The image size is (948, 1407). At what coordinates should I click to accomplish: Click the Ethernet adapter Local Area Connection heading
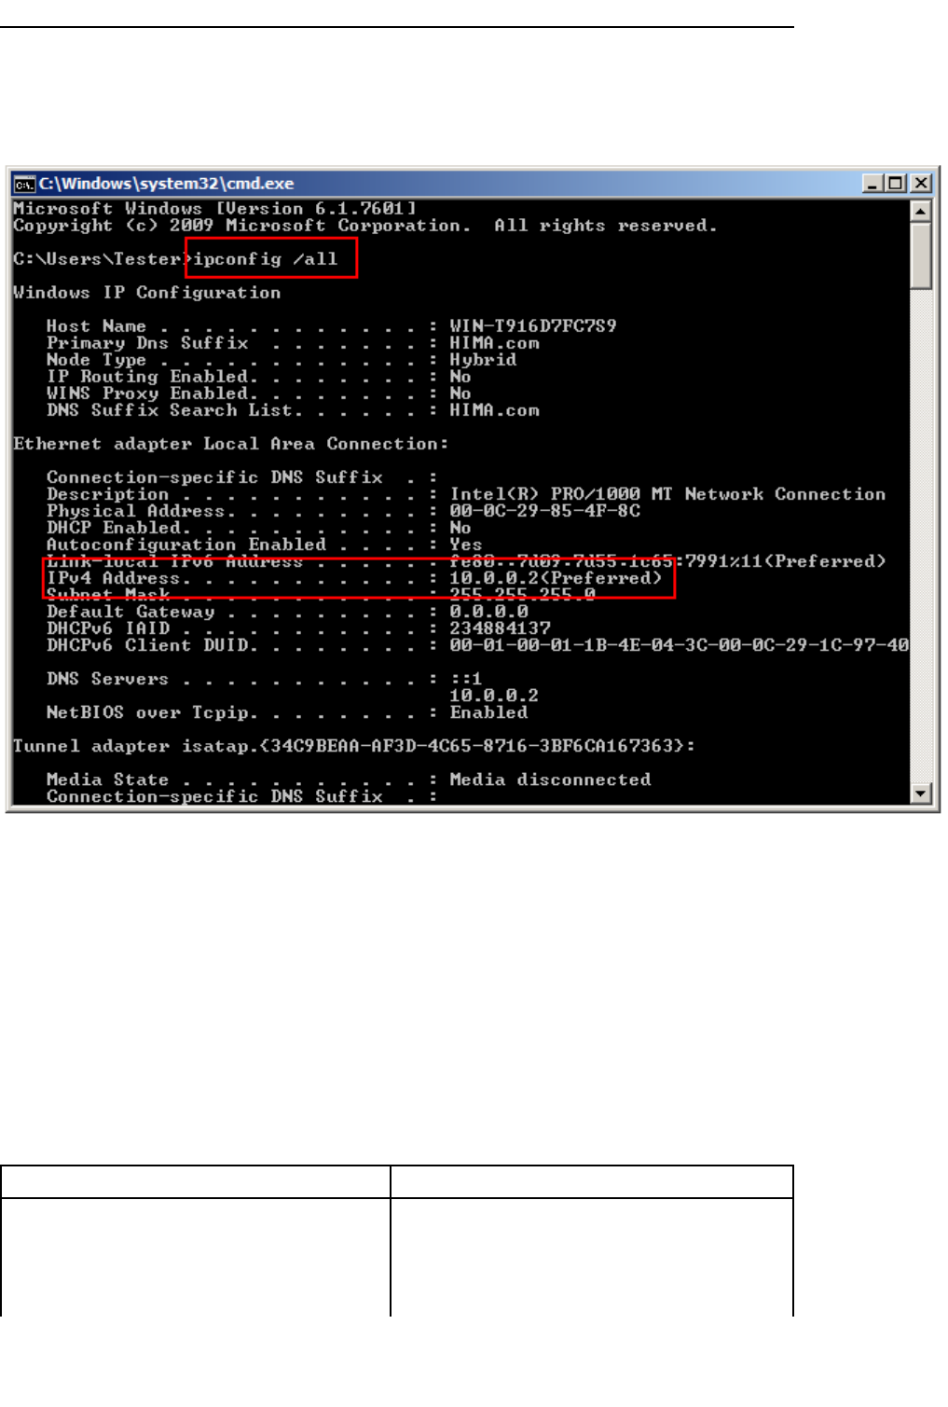(231, 444)
